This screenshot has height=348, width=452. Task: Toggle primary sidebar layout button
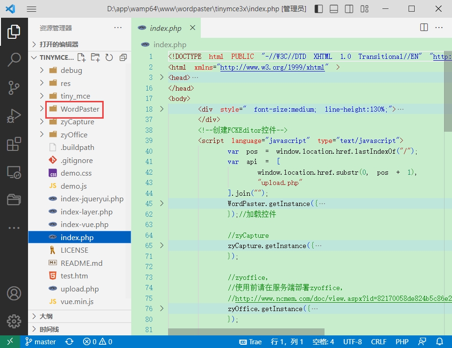click(x=318, y=9)
